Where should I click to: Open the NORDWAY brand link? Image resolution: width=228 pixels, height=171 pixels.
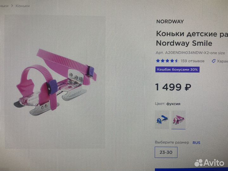170,22
